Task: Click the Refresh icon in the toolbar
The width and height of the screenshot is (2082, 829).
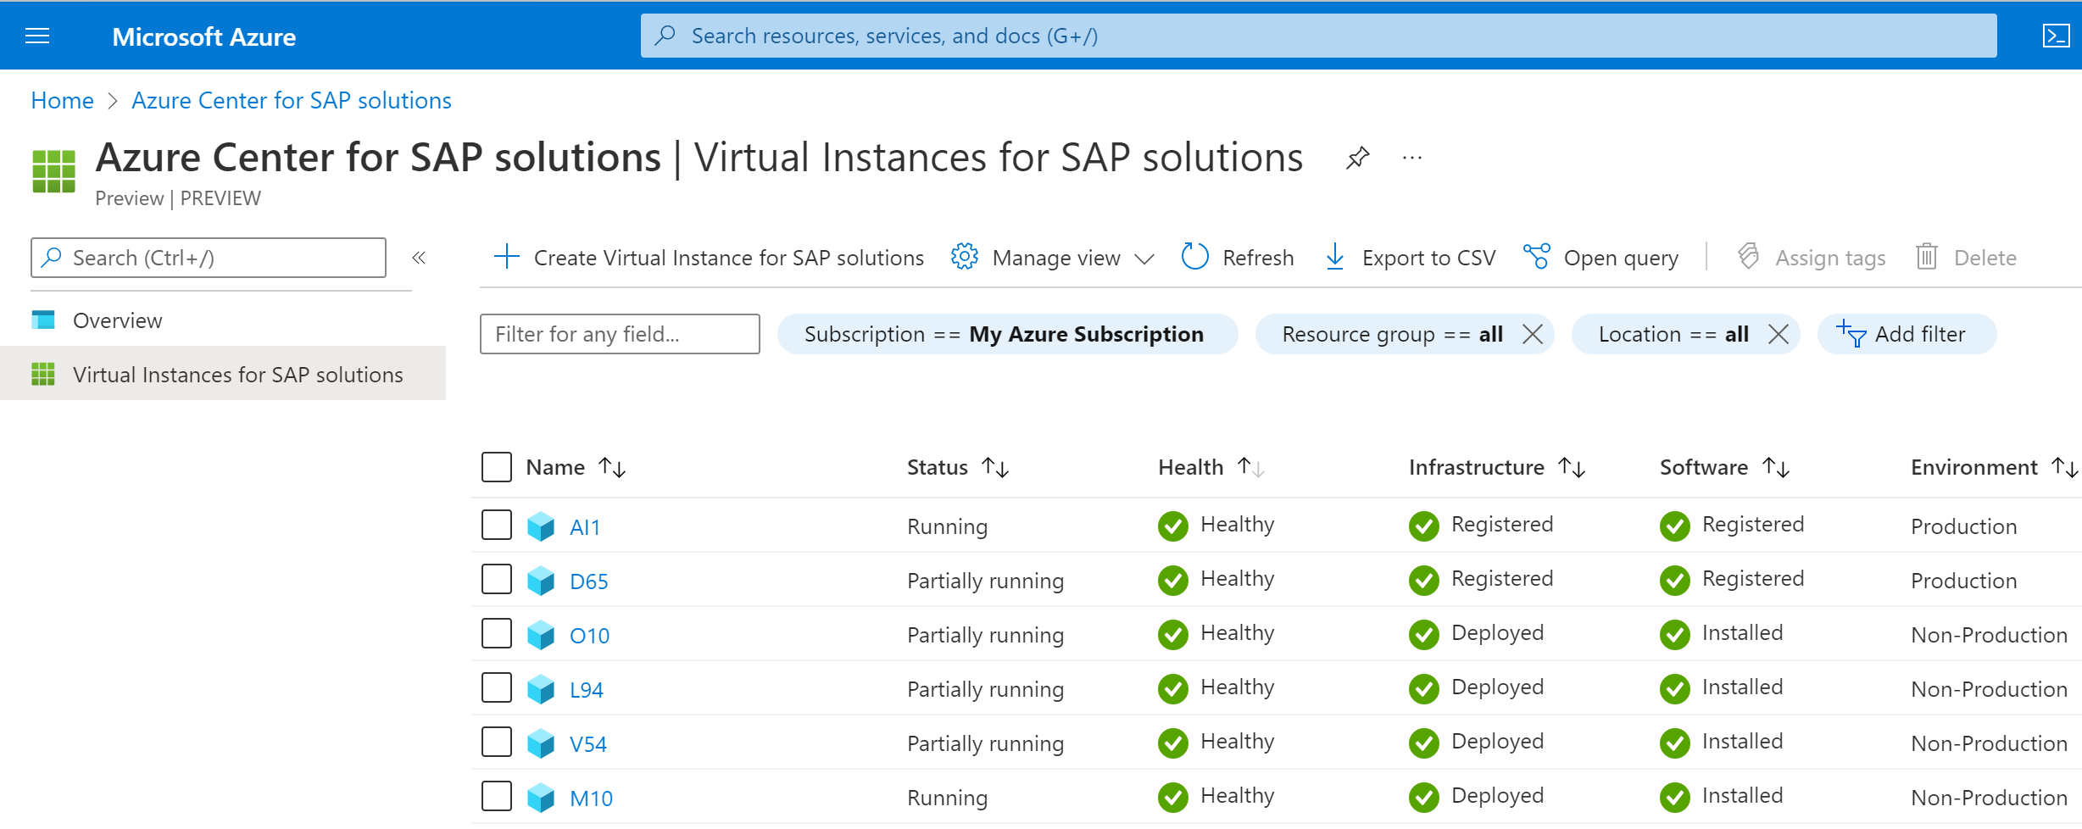Action: coord(1194,257)
